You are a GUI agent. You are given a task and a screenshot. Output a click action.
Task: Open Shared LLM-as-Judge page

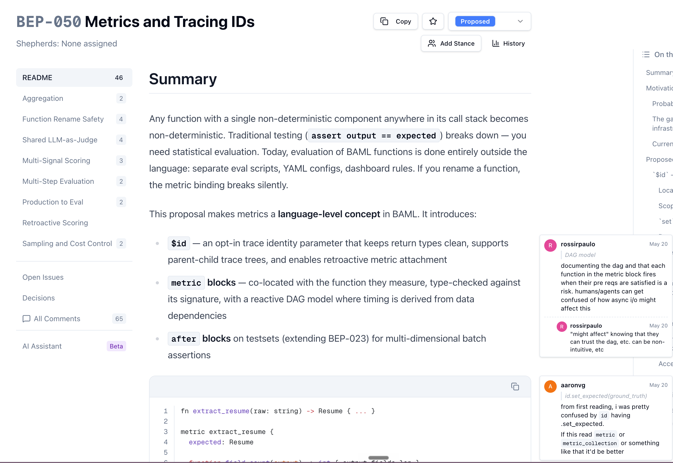coord(74,140)
